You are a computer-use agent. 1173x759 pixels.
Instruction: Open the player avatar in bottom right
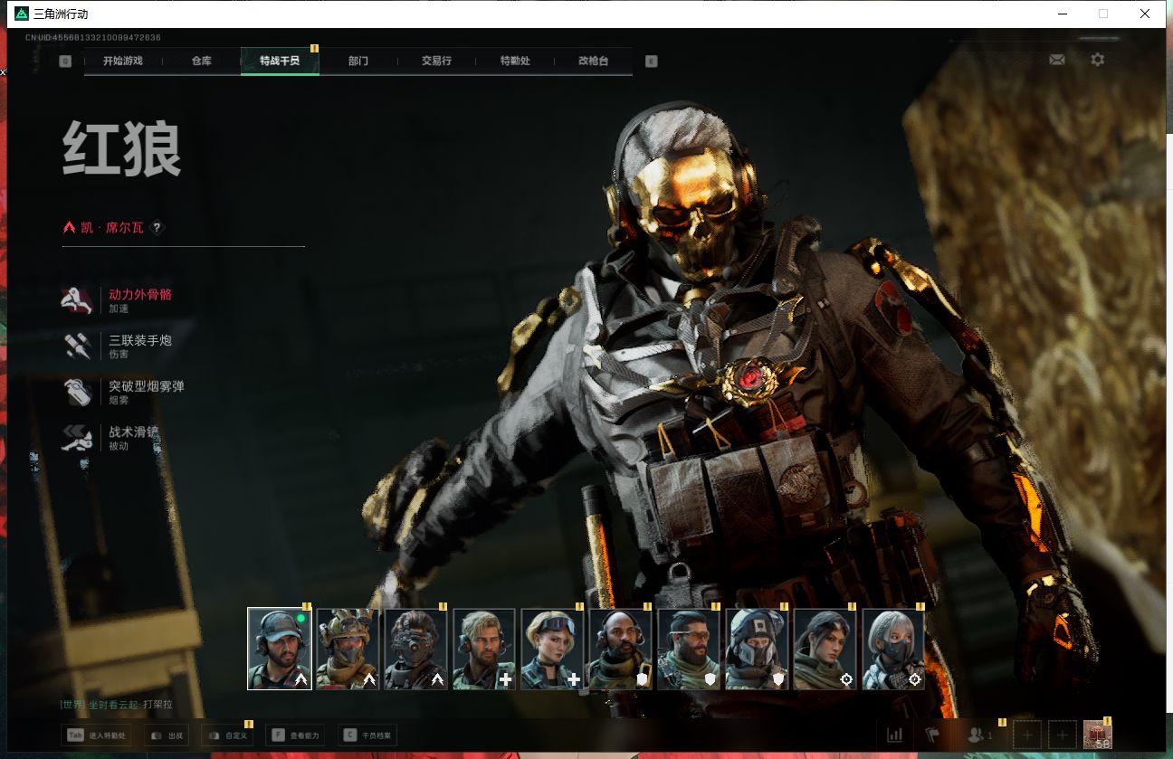click(1098, 735)
